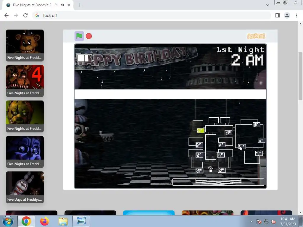303x227 pixels.
Task: Click the muted volume tray icon
Action: pos(273,221)
